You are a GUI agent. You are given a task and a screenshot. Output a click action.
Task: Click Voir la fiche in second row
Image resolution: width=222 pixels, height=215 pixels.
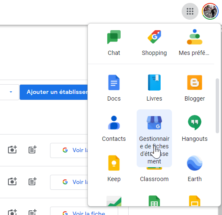69,182
